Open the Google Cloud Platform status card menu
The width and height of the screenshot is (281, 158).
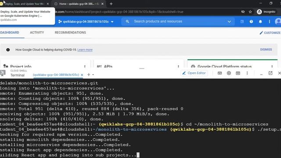click(x=272, y=66)
